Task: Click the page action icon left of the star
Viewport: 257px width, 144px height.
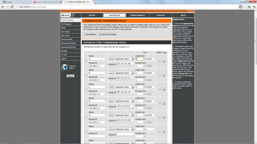Action: 240,7
